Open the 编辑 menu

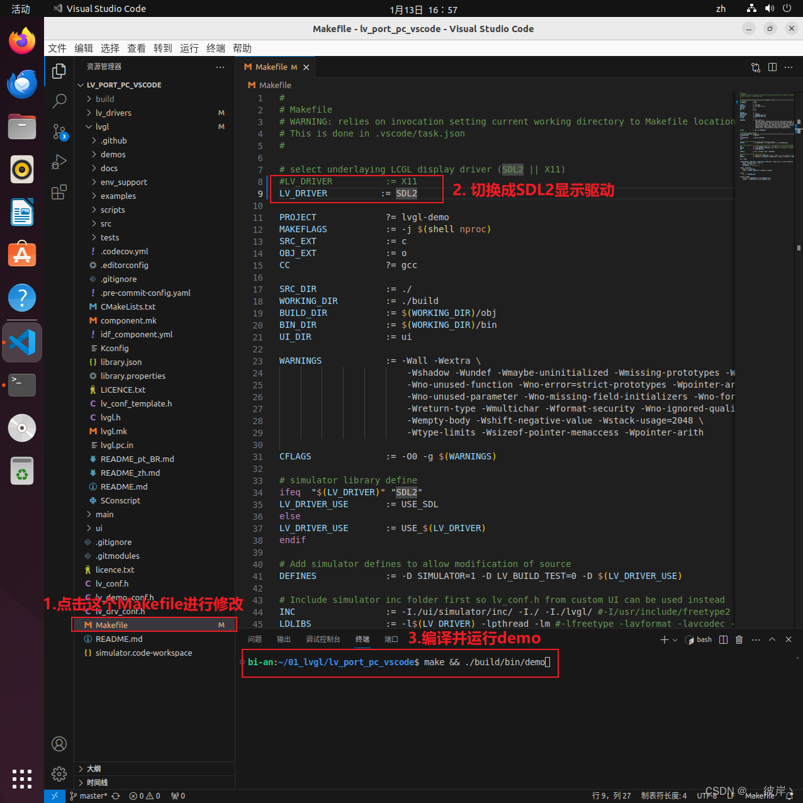point(84,48)
